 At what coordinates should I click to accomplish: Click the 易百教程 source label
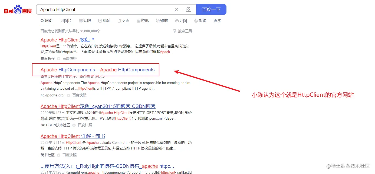coord(48,58)
